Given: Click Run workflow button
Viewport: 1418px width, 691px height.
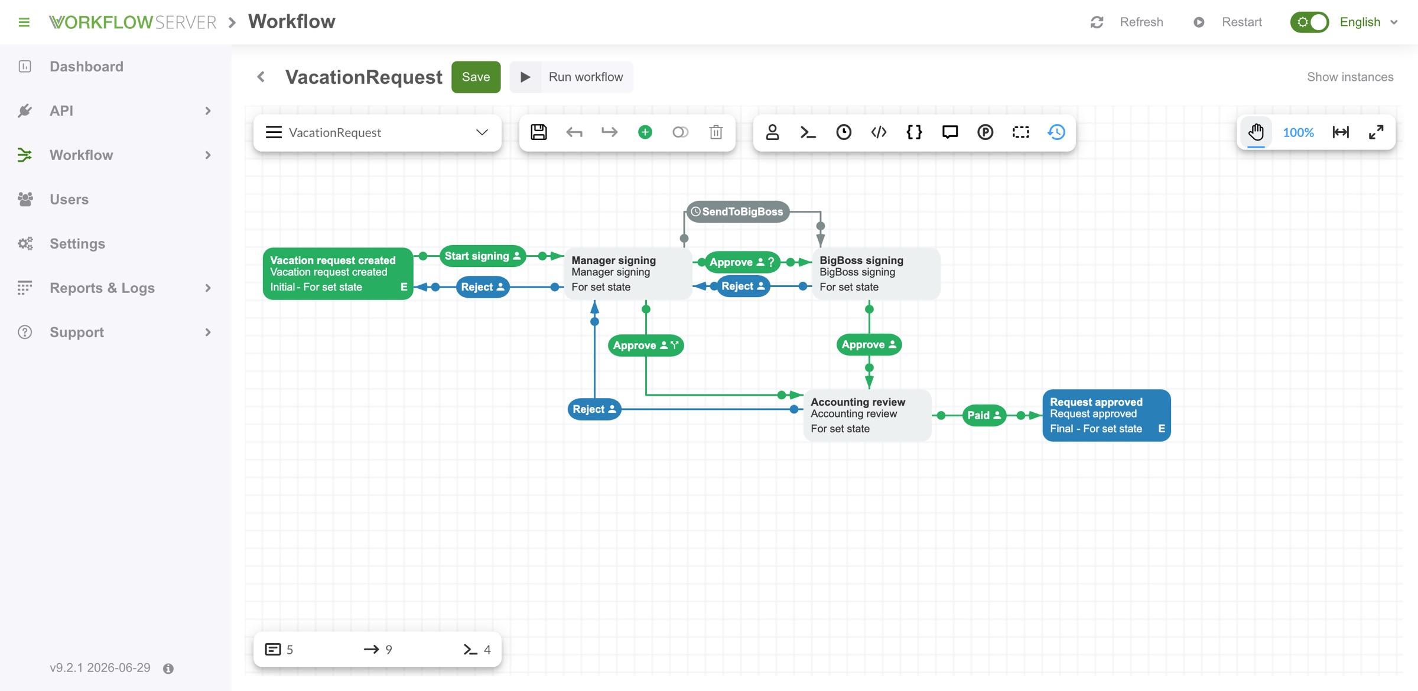Looking at the screenshot, I should [571, 77].
